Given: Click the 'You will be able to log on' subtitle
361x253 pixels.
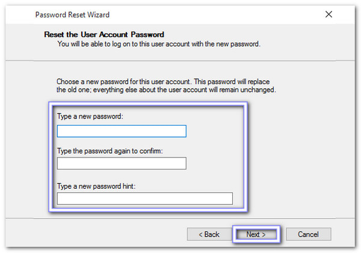Looking at the screenshot, I should (159, 44).
